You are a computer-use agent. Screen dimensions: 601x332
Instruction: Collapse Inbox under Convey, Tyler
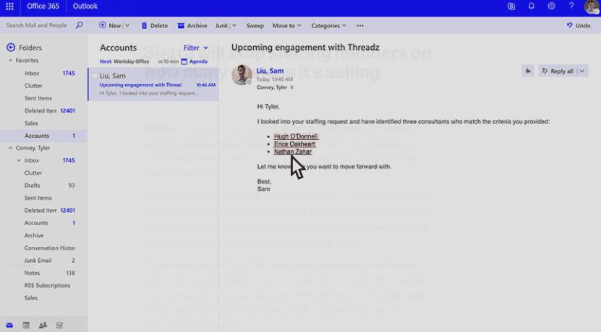coord(19,161)
